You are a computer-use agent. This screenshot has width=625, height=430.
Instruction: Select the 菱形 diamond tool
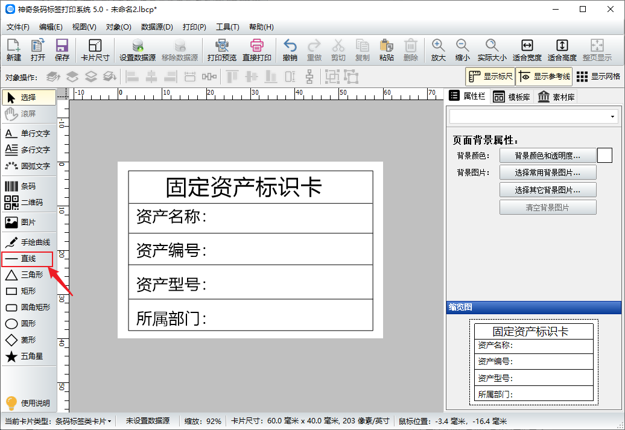pos(28,340)
